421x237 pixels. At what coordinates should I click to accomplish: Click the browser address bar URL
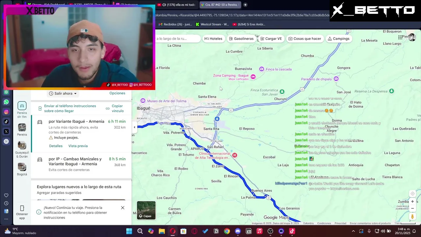tap(242, 15)
